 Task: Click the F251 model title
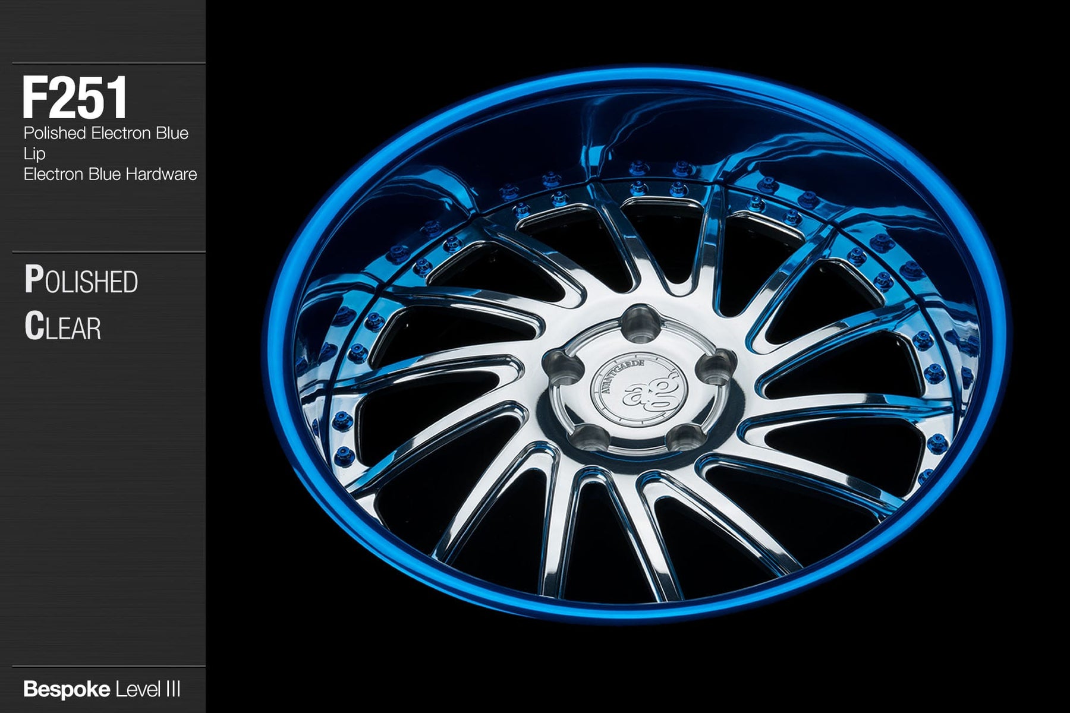click(75, 98)
